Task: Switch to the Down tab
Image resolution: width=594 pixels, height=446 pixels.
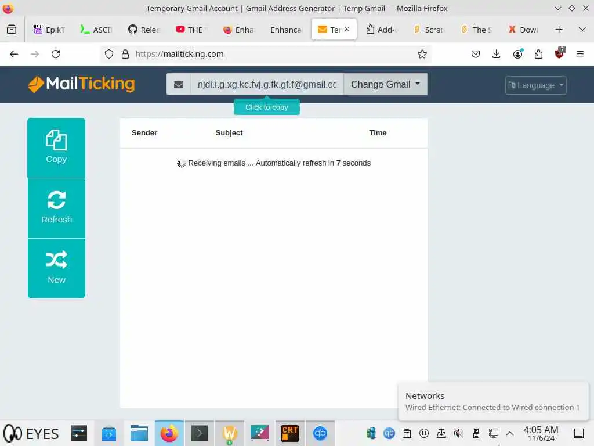Action: click(523, 30)
